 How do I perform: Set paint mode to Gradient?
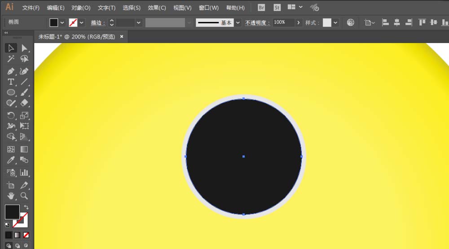click(17, 235)
